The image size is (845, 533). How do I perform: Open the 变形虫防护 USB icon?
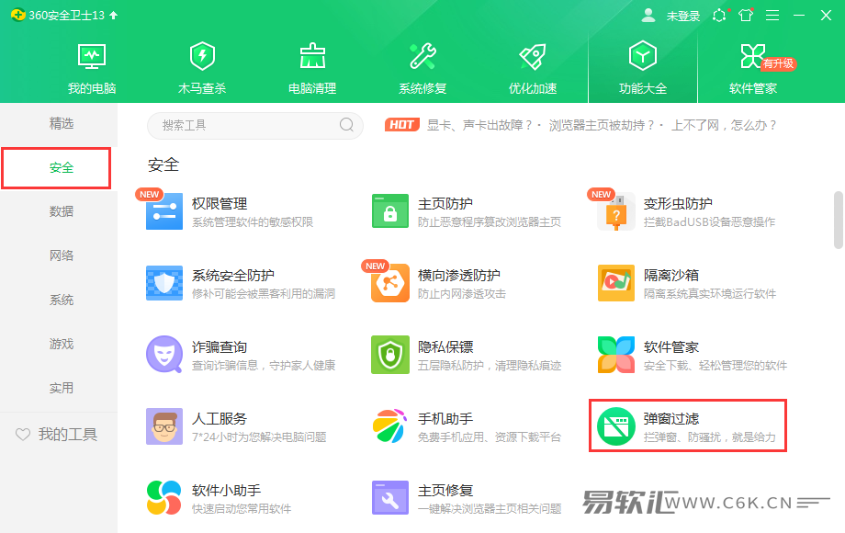tap(616, 211)
